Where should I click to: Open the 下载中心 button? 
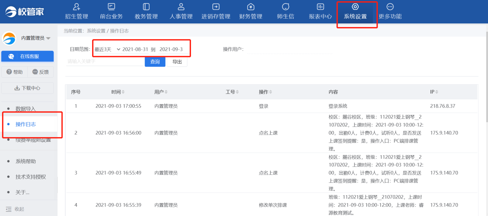[27, 88]
